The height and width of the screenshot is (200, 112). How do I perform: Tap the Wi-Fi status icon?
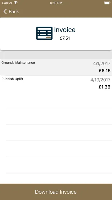tap(16, 3)
